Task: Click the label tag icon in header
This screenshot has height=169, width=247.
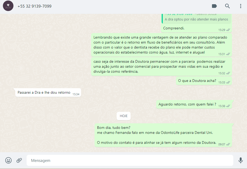Action: click(x=214, y=6)
